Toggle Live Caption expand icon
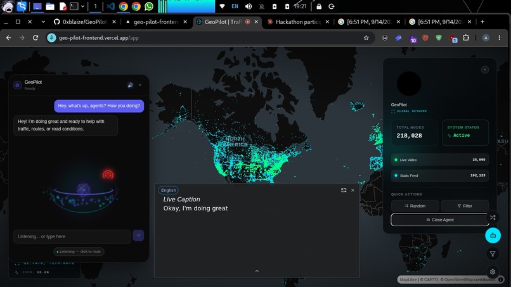 pyautogui.click(x=344, y=190)
